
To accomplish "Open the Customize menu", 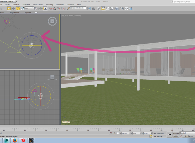I will pyautogui.click(x=60, y=5).
